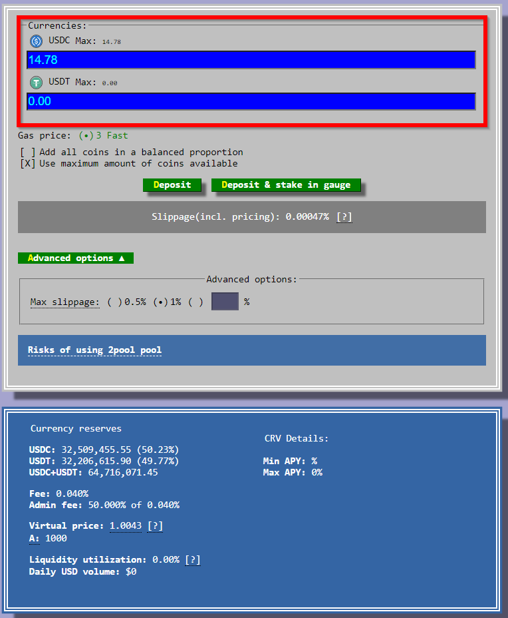Focus the custom slippage percent input box
The width and height of the screenshot is (508, 618).
(x=225, y=302)
